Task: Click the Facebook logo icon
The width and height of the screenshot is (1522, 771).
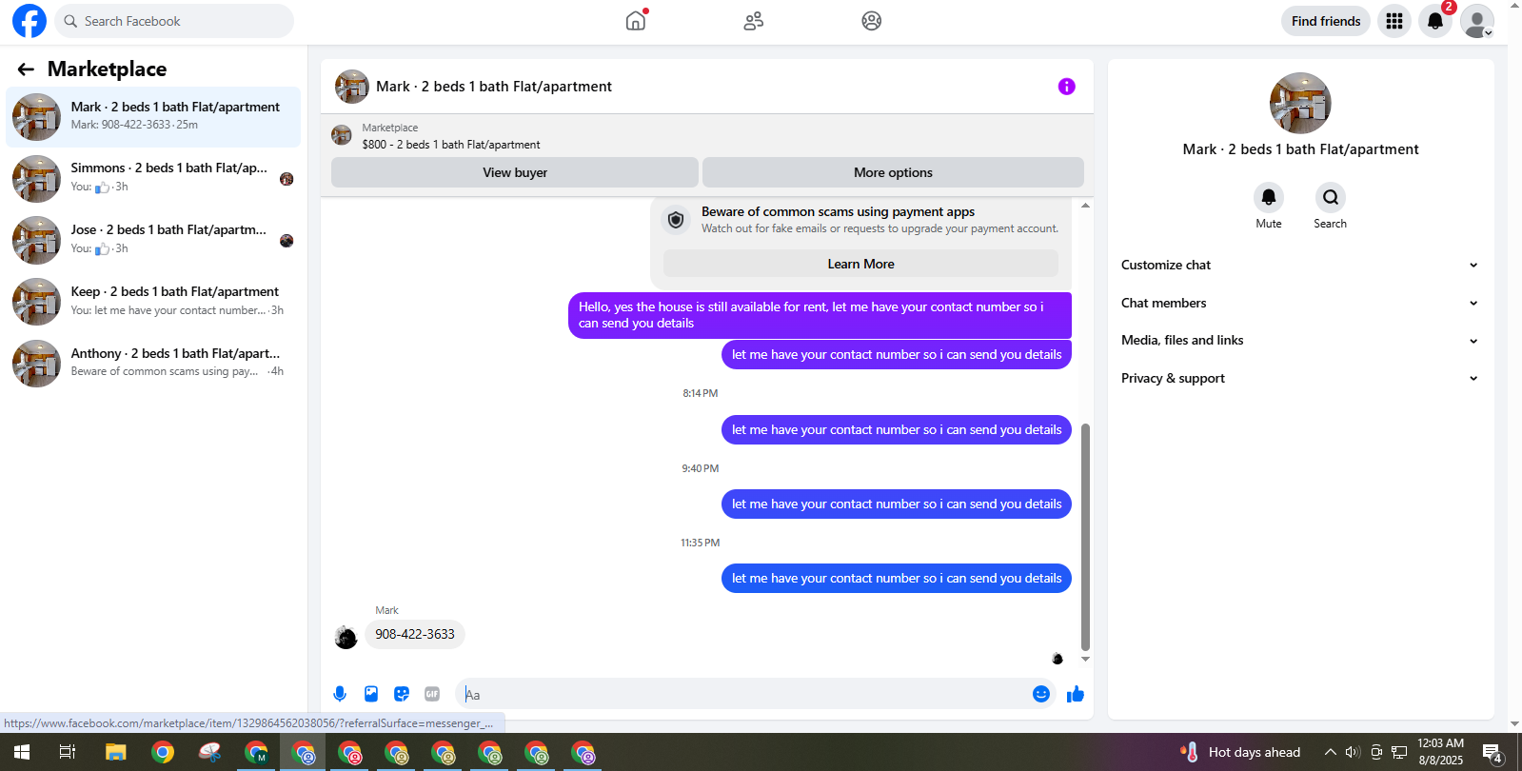Action: click(x=30, y=21)
